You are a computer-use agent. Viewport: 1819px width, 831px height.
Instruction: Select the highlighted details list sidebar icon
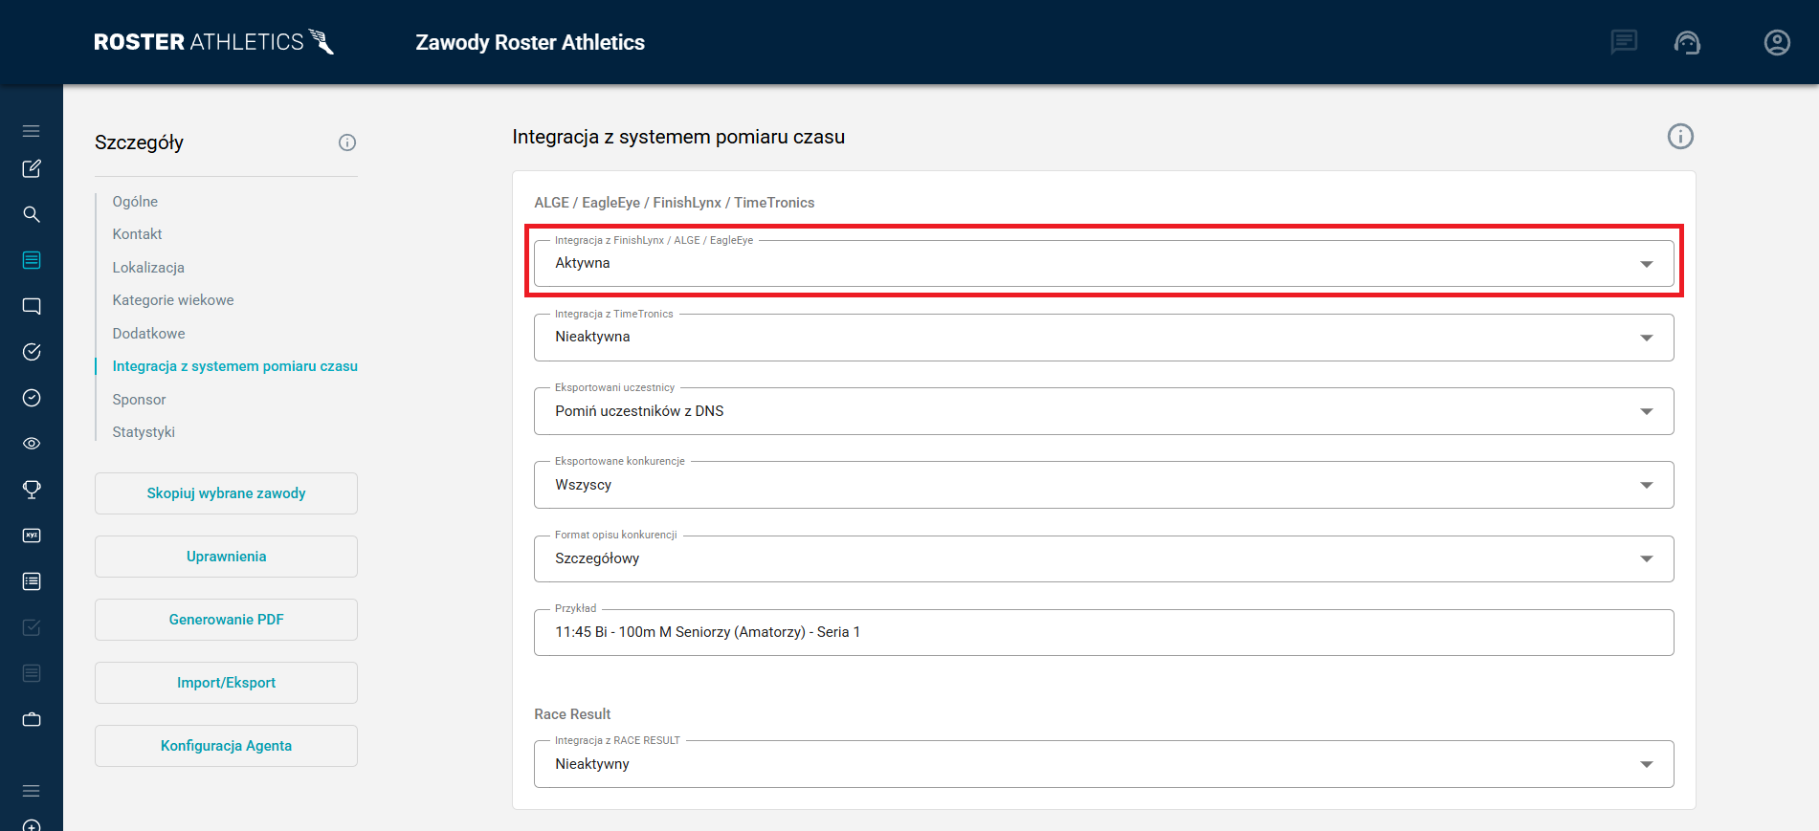coord(32,260)
